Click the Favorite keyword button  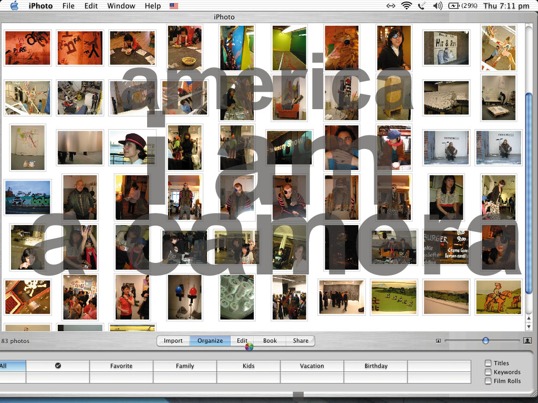click(x=121, y=366)
